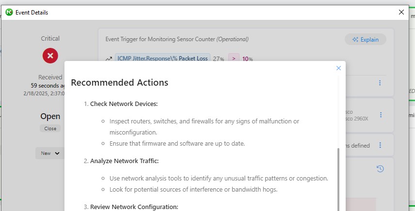This screenshot has height=211, width=415.
Task: Click the Close button under Open
Action: click(x=50, y=129)
